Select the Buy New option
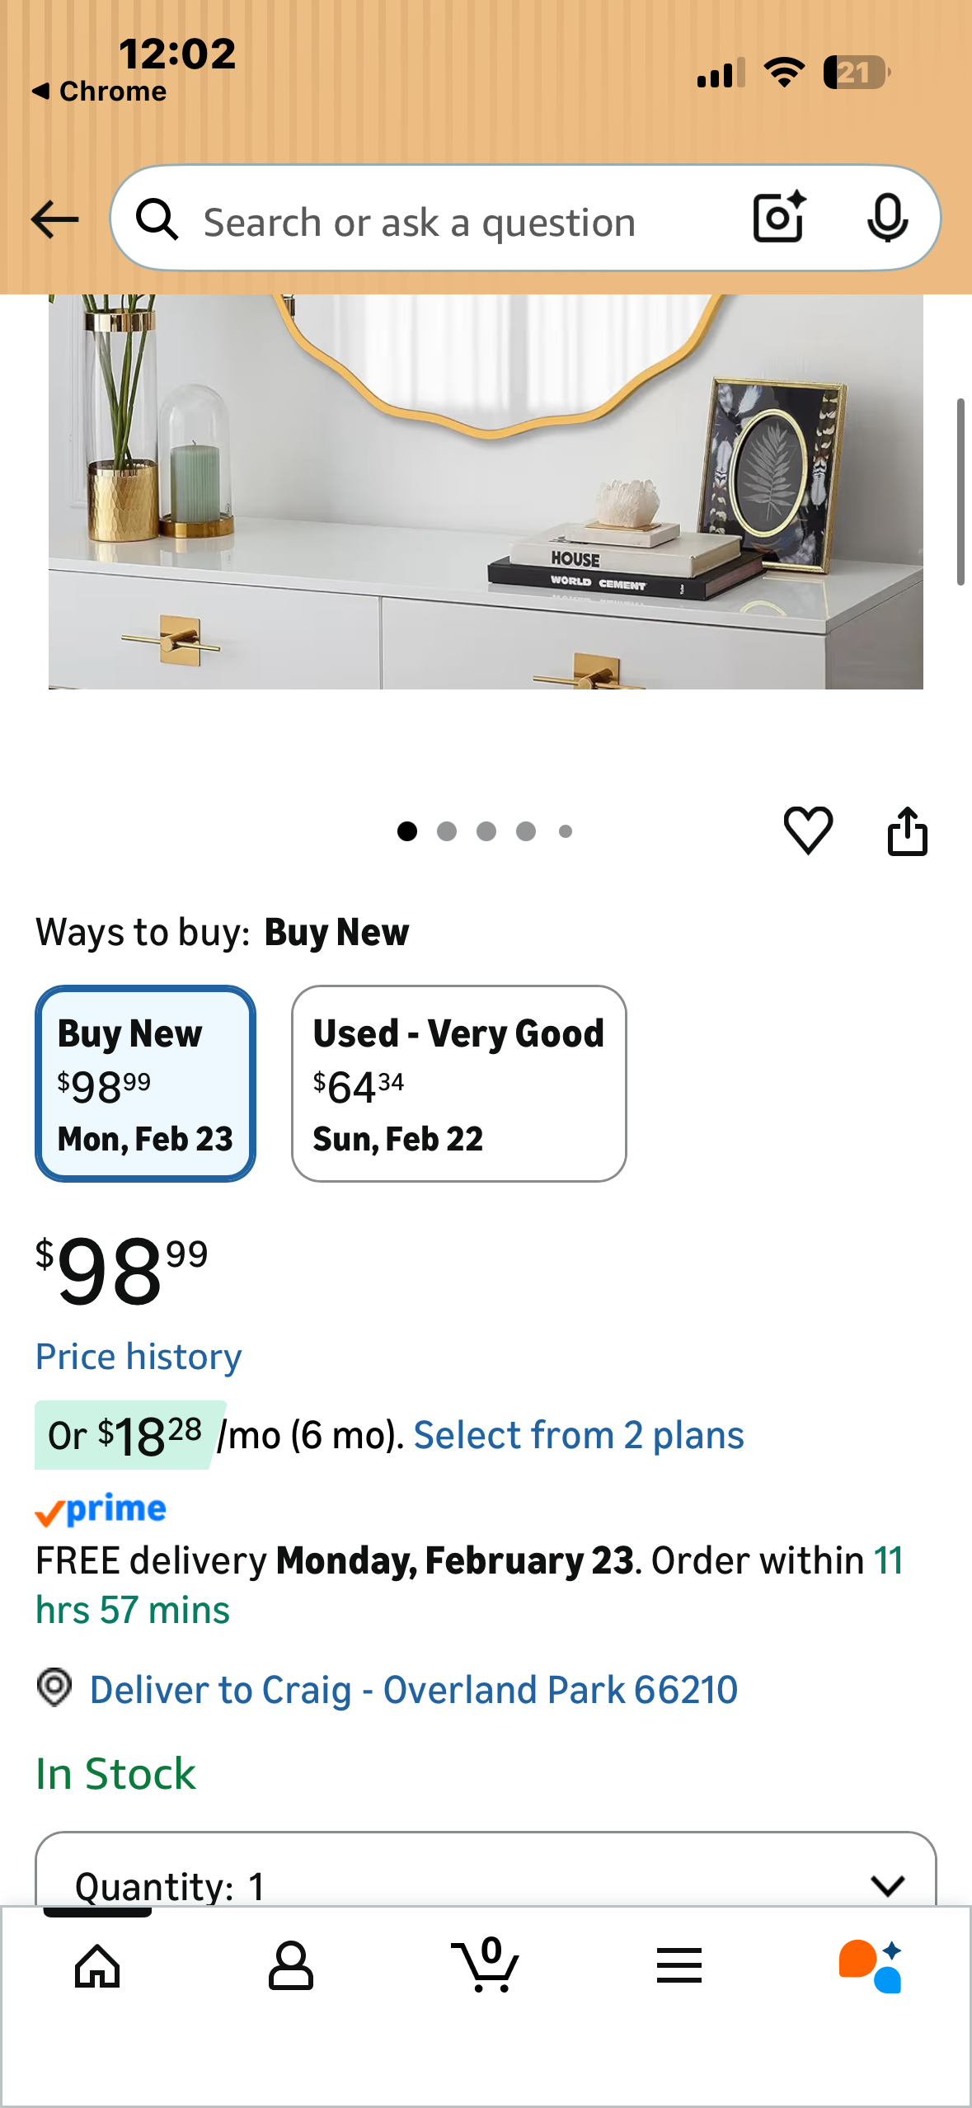 pos(145,1083)
